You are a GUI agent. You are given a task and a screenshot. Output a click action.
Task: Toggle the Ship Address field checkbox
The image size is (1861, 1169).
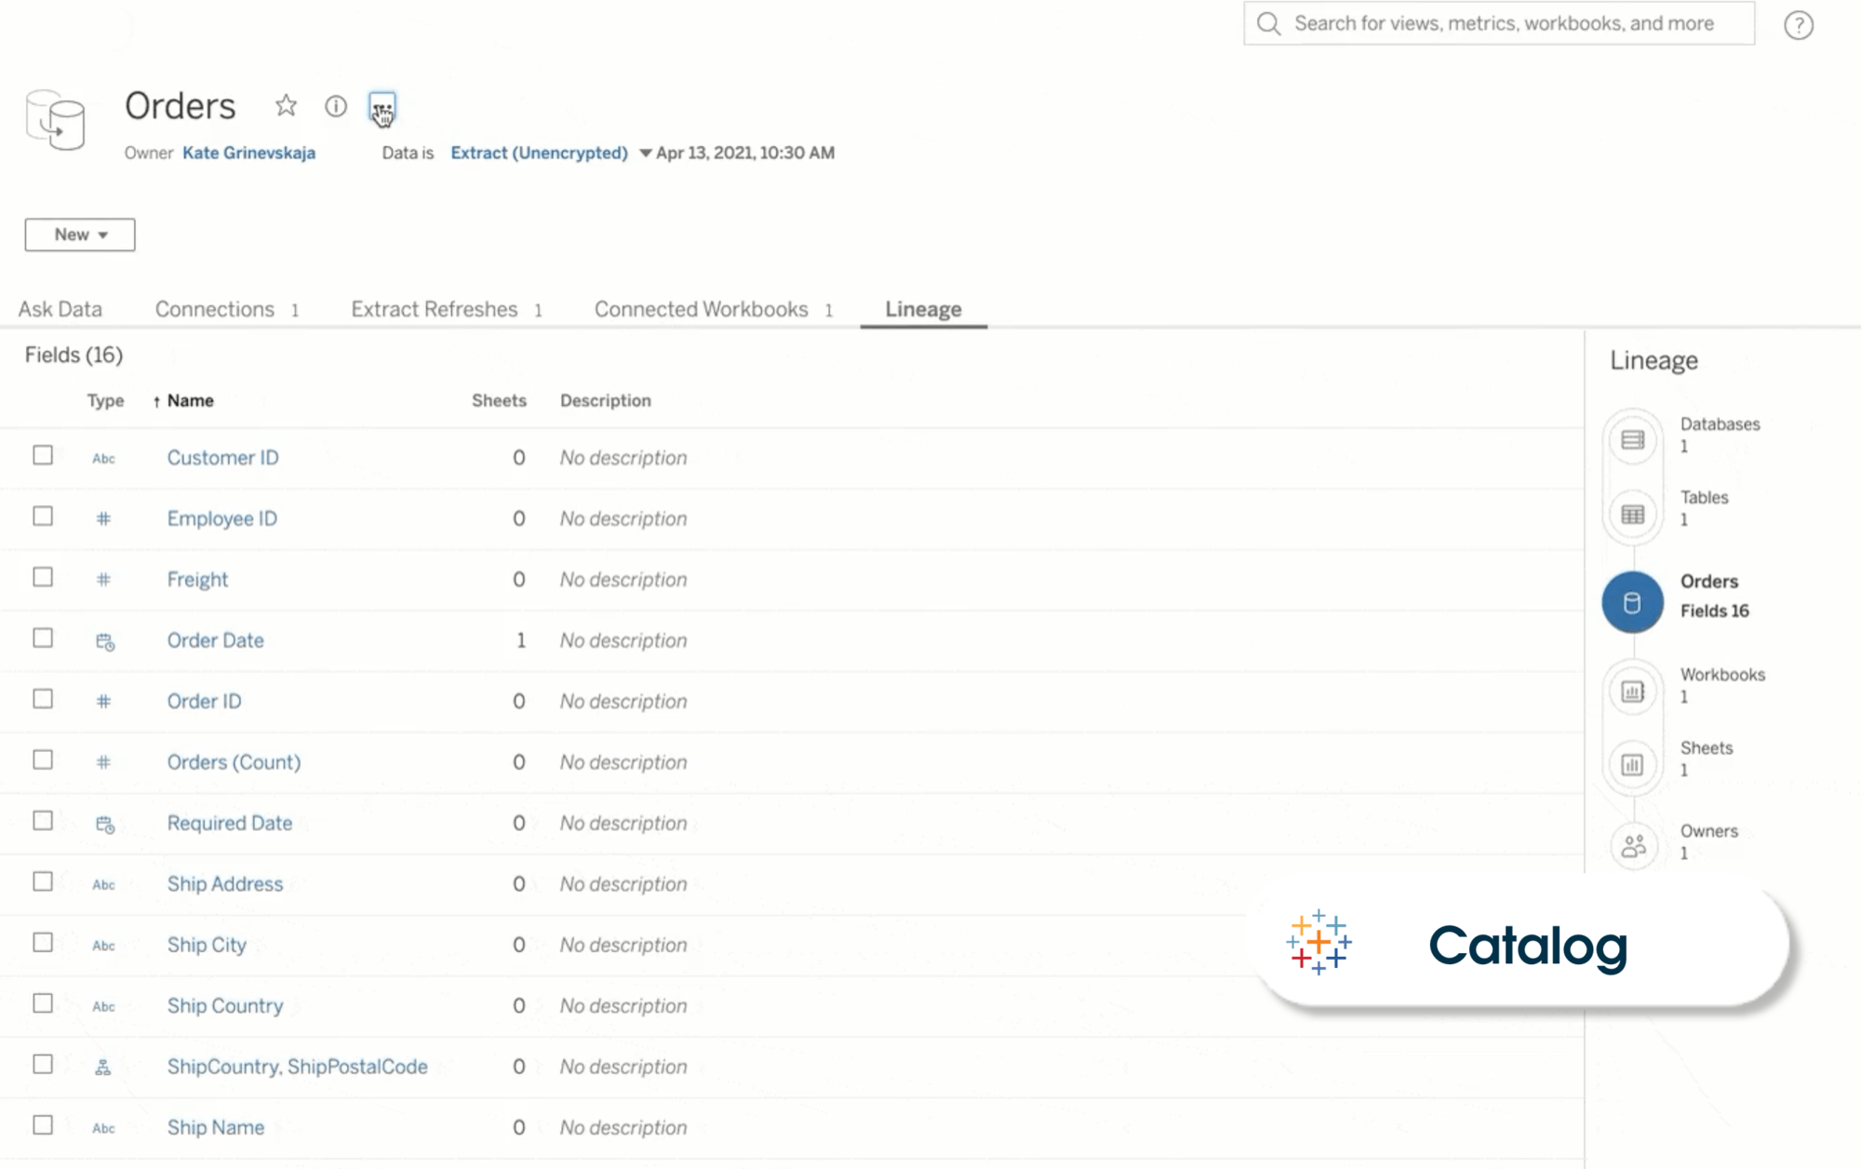[42, 882]
